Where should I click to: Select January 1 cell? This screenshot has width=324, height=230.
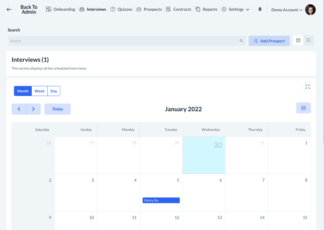pos(289,155)
